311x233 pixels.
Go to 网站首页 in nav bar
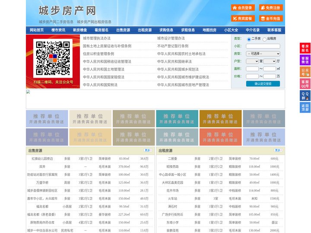tap(37, 30)
